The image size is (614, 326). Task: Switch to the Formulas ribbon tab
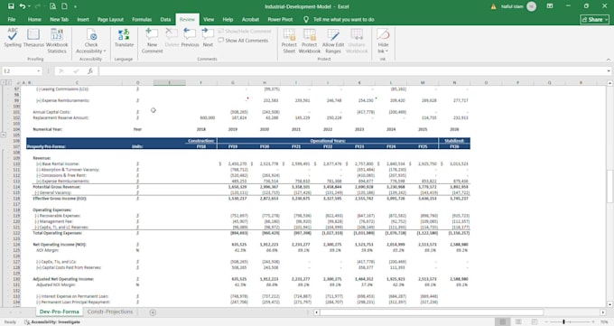pos(142,19)
